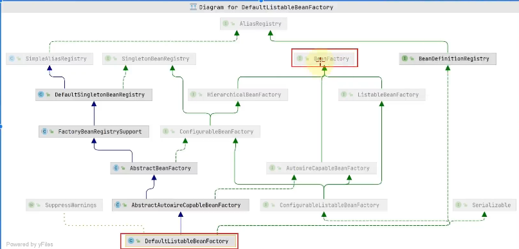The width and height of the screenshot is (519, 249).
Task: Click the visibility icon on SingletonBeanRegistry node
Action: (115, 59)
